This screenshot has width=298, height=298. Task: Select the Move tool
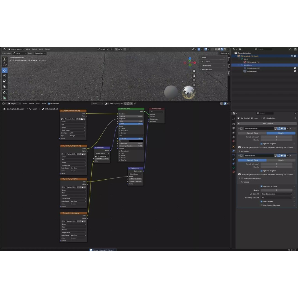click(5, 70)
